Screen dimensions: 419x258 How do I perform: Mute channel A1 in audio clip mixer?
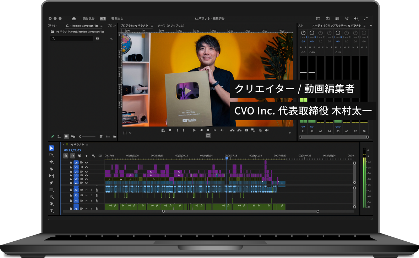point(301,47)
